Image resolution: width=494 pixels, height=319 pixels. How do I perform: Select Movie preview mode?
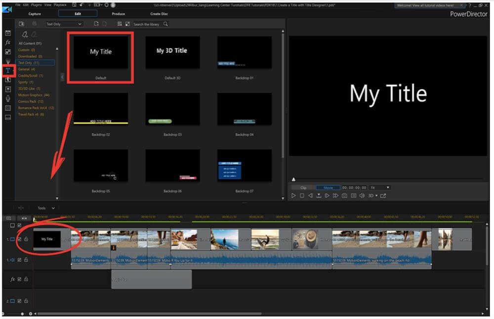(x=329, y=188)
